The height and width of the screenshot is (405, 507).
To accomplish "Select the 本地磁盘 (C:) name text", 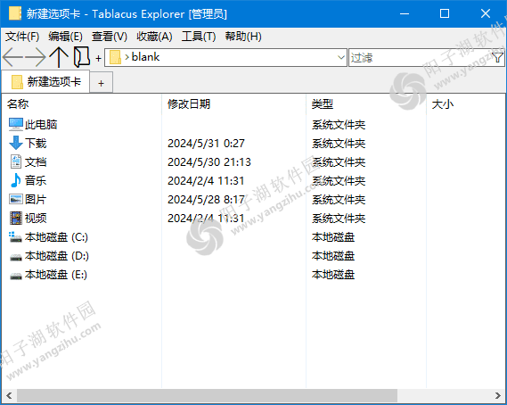I will [x=56, y=237].
